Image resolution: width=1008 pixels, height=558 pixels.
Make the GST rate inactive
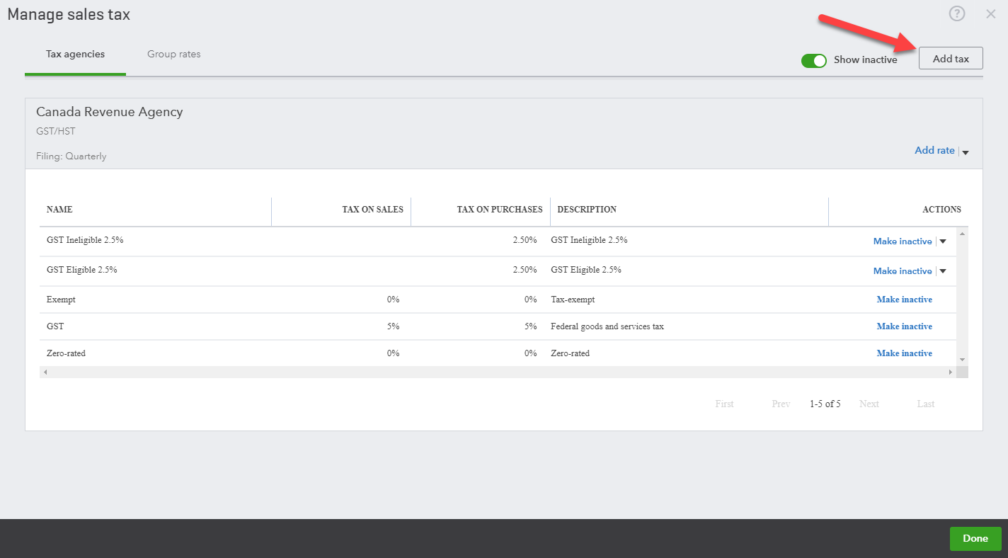[904, 326]
